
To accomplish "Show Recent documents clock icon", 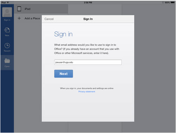I will pyautogui.click(x=7, y=45).
